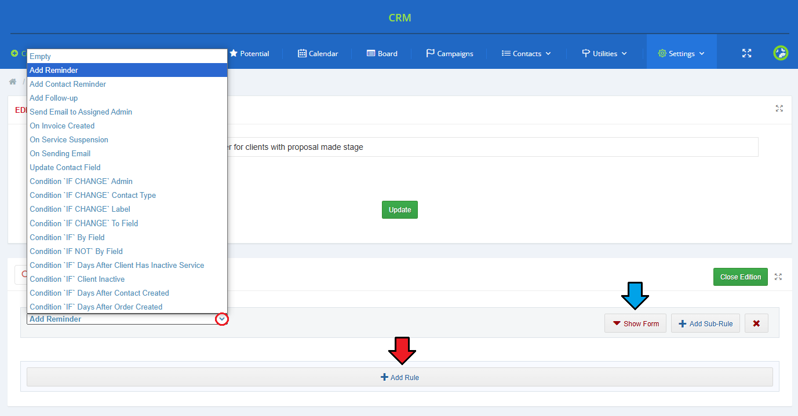Open the Board page
Screen dimensions: 798x416
[x=382, y=53]
